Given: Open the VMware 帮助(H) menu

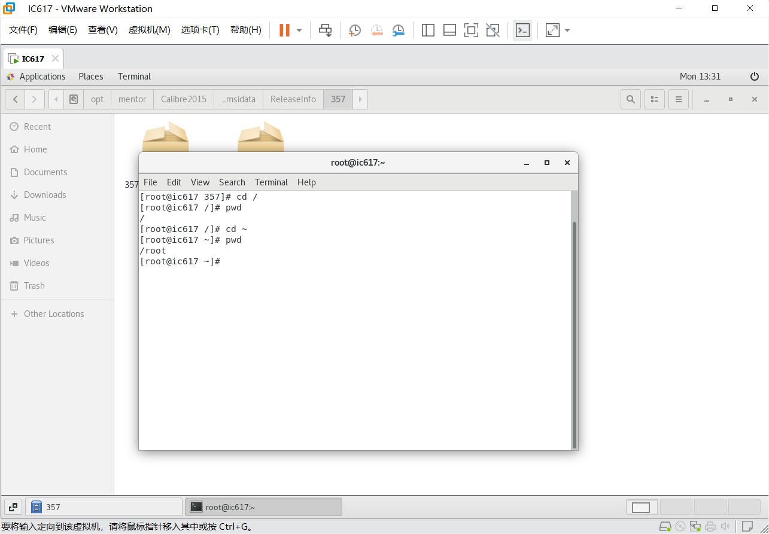Looking at the screenshot, I should click(x=246, y=30).
